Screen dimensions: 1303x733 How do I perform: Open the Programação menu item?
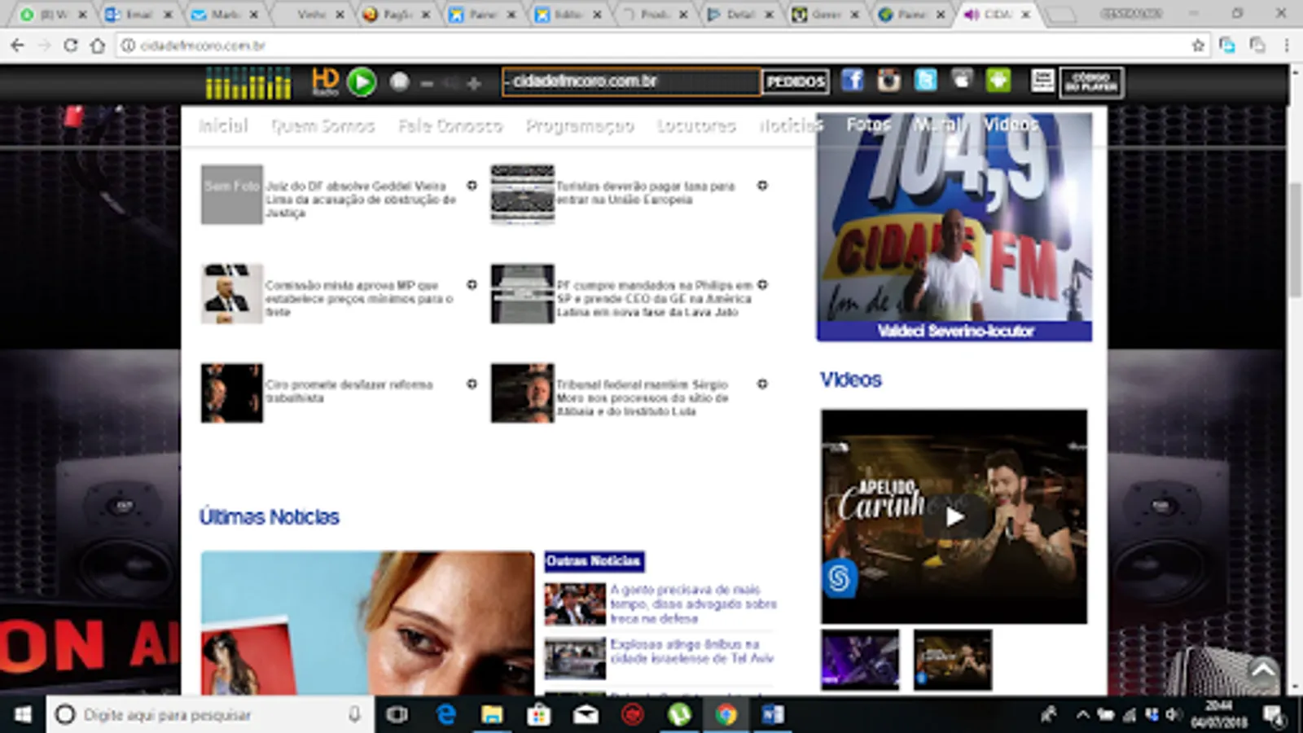coord(580,125)
